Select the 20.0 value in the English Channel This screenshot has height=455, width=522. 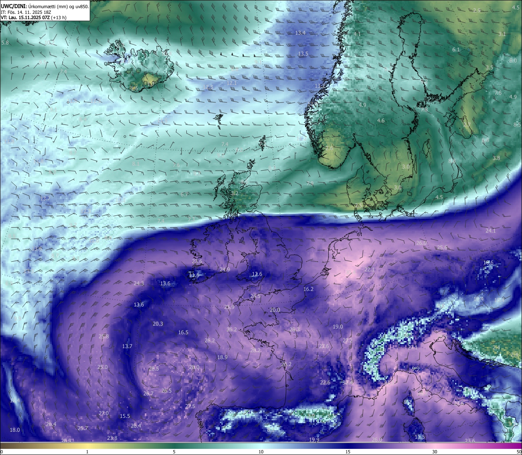(275, 310)
